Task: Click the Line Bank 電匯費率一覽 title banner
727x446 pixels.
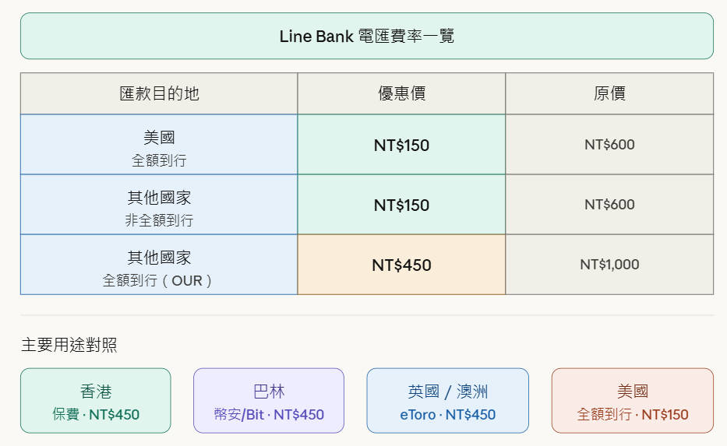Action: 366,36
